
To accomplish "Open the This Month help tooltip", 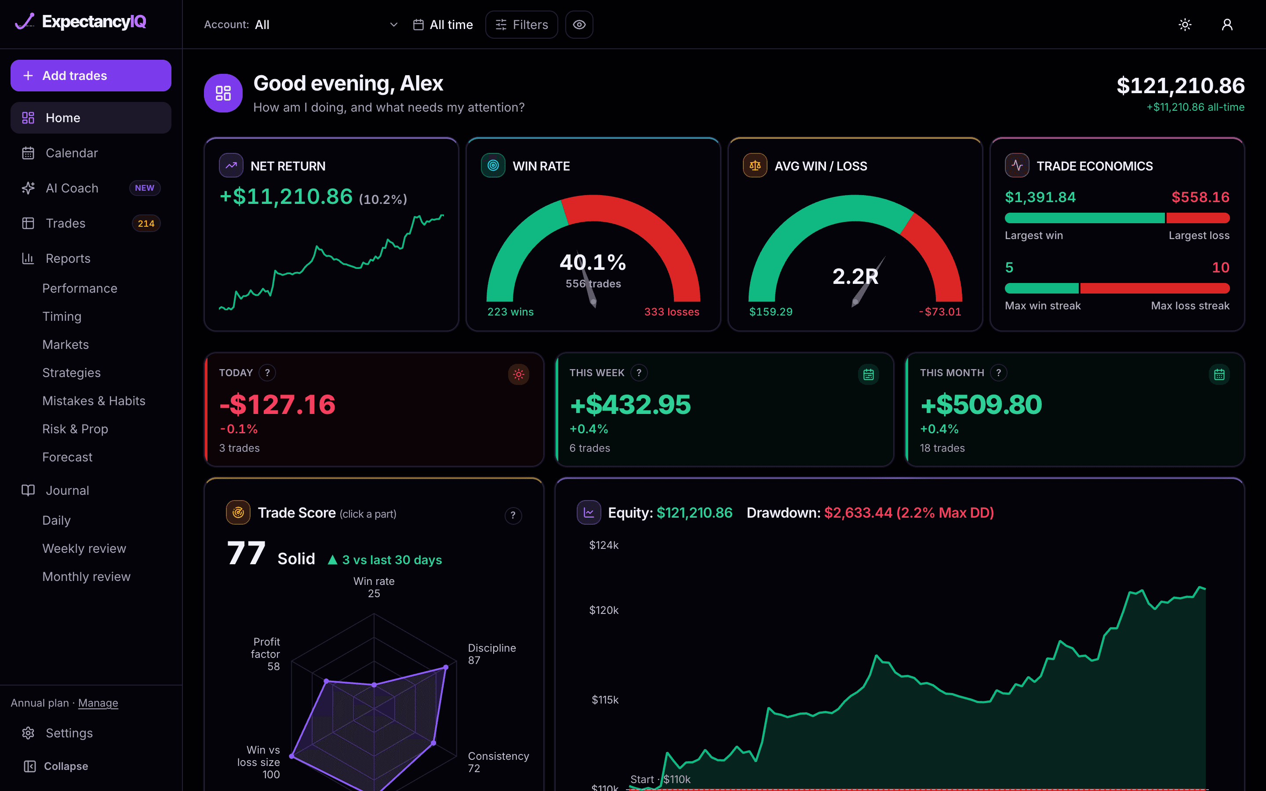I will click(999, 373).
